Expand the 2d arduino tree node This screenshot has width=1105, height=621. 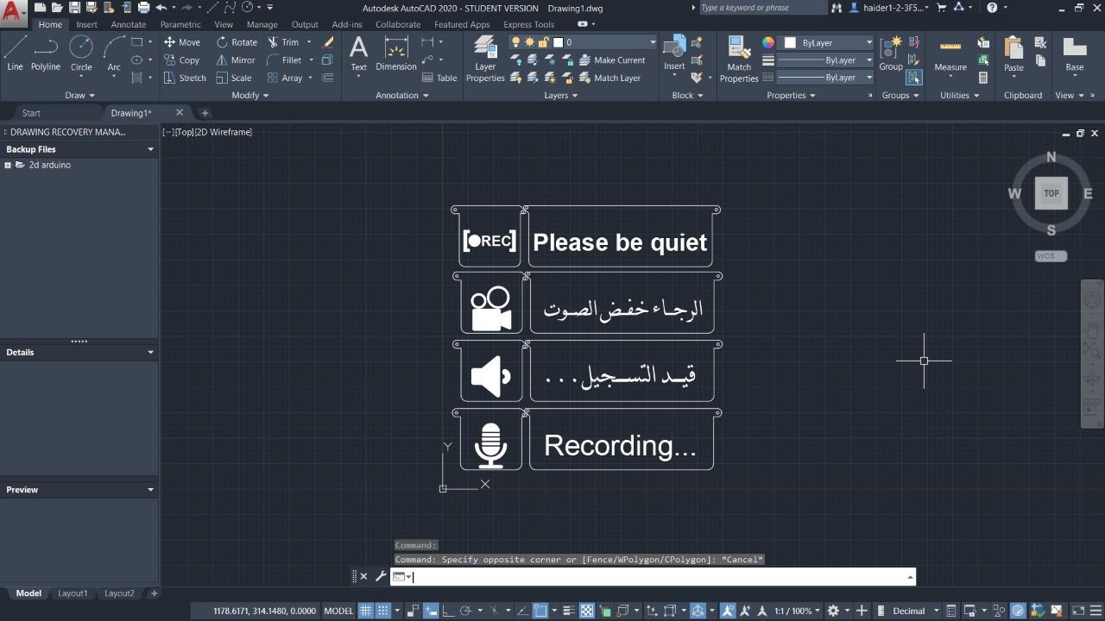[8, 165]
